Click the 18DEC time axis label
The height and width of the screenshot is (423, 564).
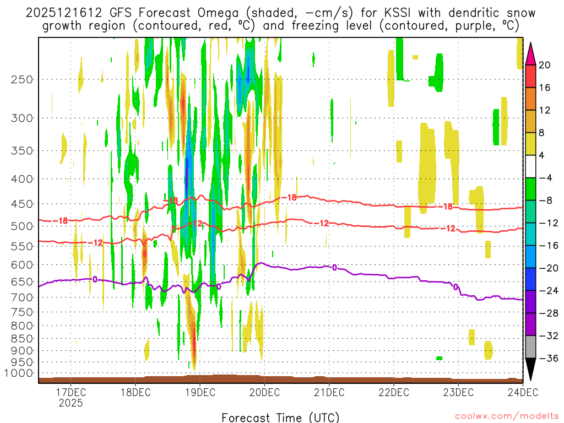135,392
